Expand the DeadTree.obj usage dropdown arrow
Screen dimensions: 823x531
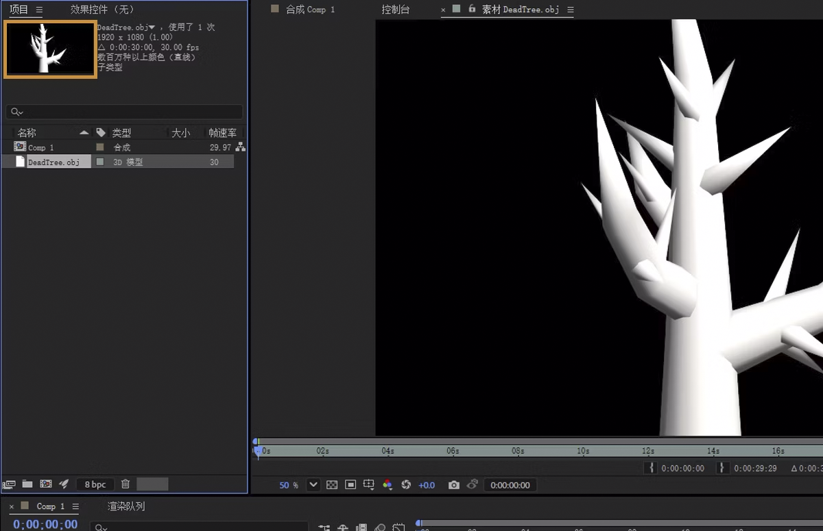(152, 27)
